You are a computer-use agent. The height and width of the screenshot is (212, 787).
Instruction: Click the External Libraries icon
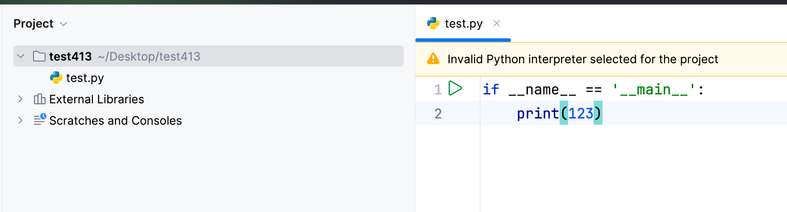point(39,99)
